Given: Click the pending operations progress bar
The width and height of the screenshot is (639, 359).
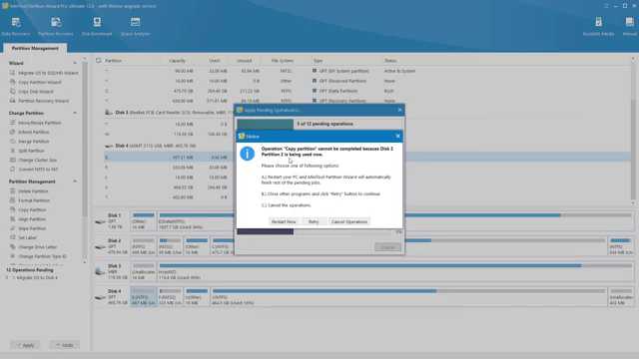Looking at the screenshot, I should pos(319,124).
